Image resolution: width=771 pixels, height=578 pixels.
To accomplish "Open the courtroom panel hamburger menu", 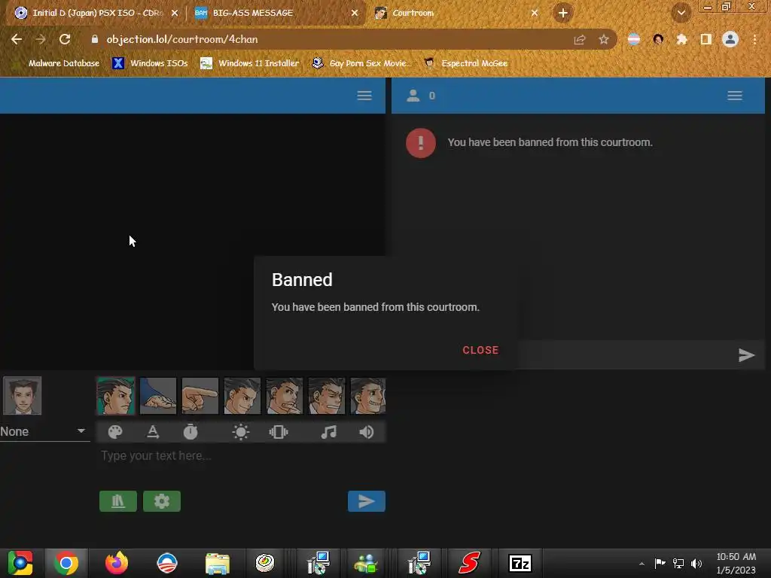I will tap(364, 96).
